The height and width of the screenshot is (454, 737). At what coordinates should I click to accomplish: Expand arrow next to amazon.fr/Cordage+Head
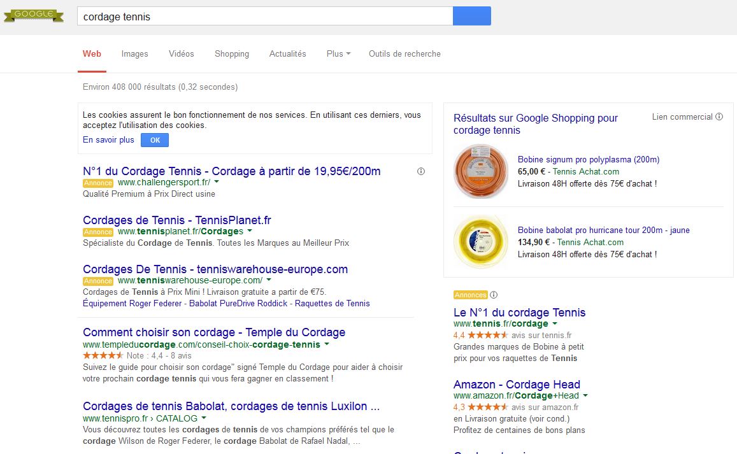585,395
